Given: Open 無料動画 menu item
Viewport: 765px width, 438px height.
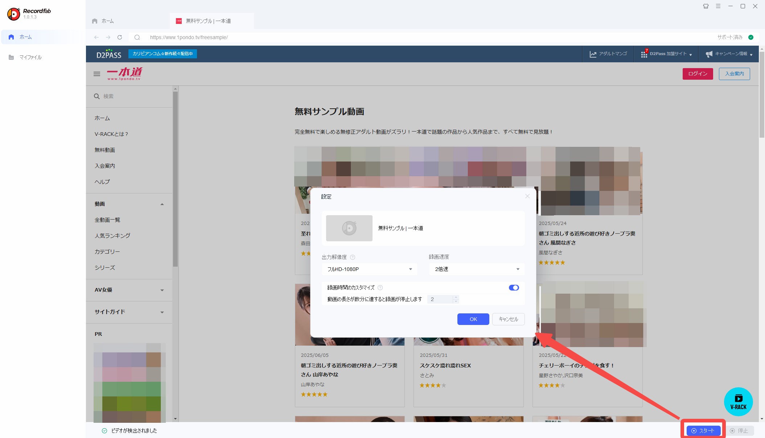Looking at the screenshot, I should (x=105, y=150).
